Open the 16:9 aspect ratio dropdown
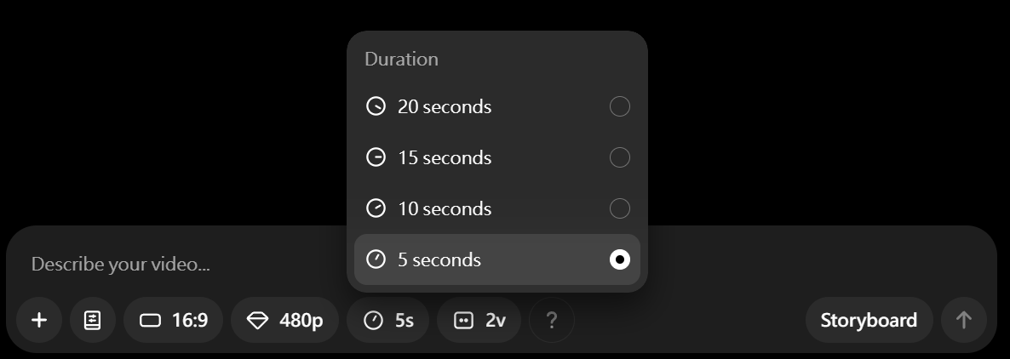This screenshot has height=359, width=1010. [x=174, y=320]
